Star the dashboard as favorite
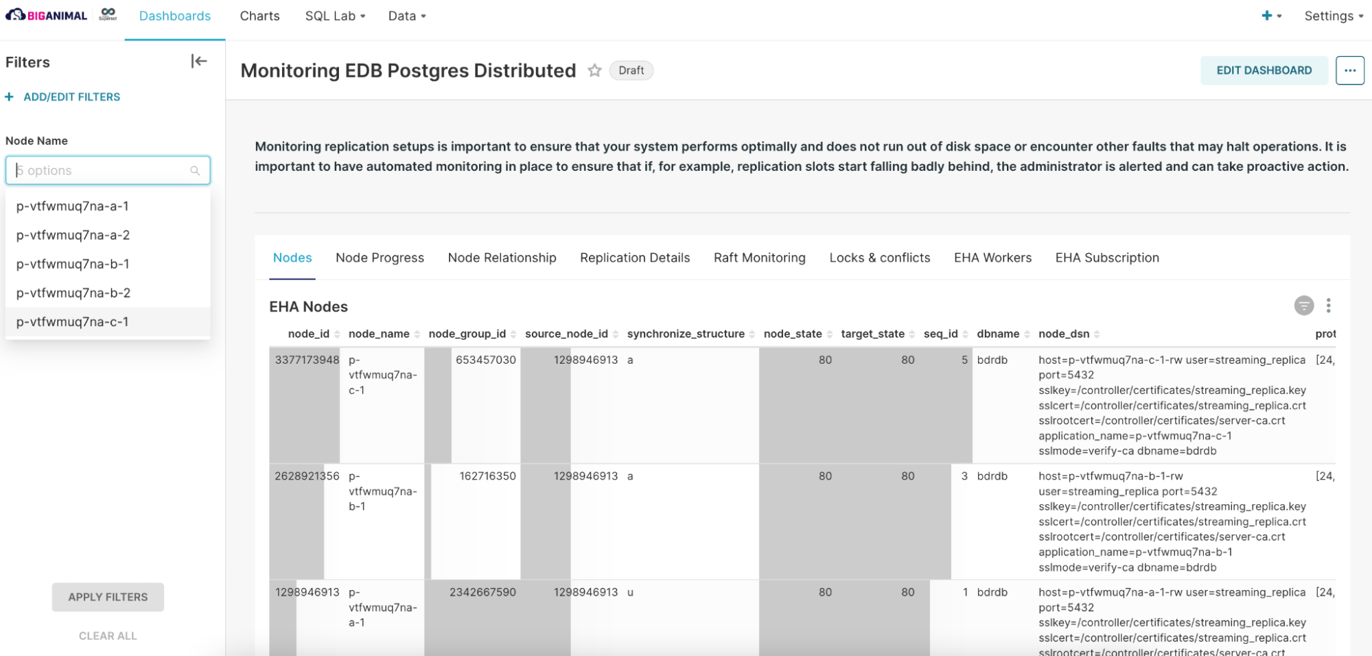Viewport: 1372px width, 656px height. [x=594, y=71]
